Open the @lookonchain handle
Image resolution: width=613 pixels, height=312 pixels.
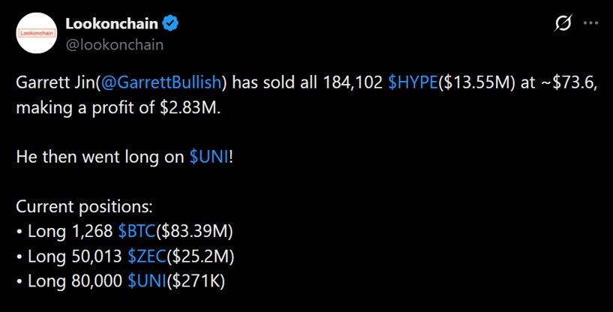click(114, 45)
